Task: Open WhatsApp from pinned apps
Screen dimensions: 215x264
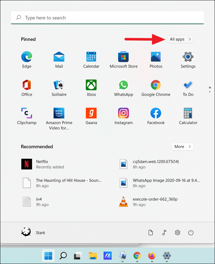Action: tap(123, 88)
